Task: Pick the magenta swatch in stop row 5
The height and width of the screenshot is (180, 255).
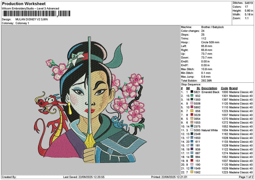Action: point(192,107)
